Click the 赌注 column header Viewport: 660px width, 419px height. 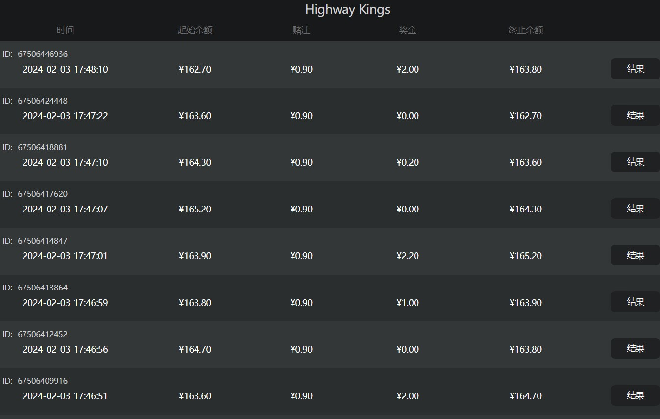click(x=301, y=30)
